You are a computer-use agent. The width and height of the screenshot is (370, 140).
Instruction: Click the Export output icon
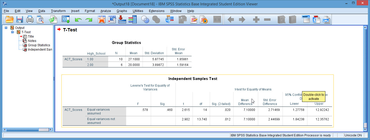click(53, 19)
